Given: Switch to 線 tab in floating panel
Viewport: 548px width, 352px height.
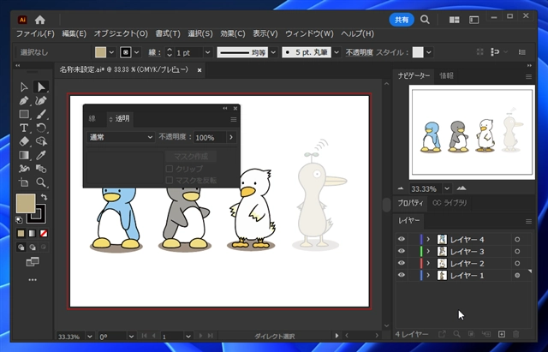Looking at the screenshot, I should tap(92, 118).
